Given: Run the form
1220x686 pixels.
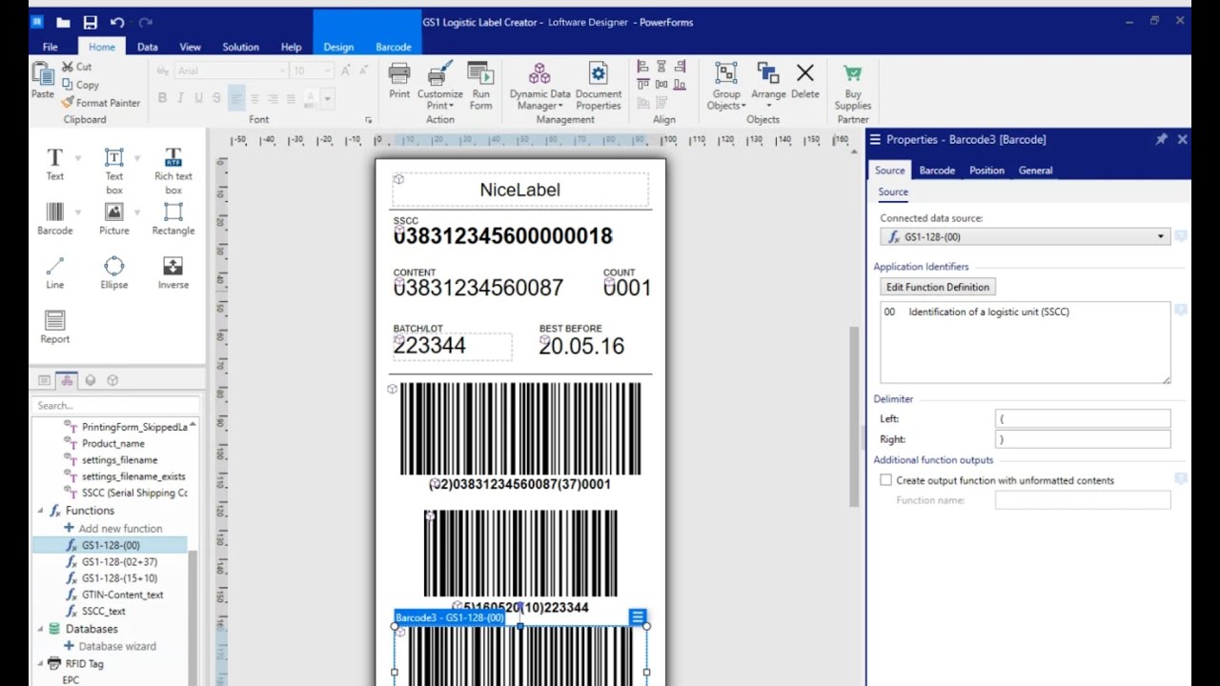Looking at the screenshot, I should point(481,87).
